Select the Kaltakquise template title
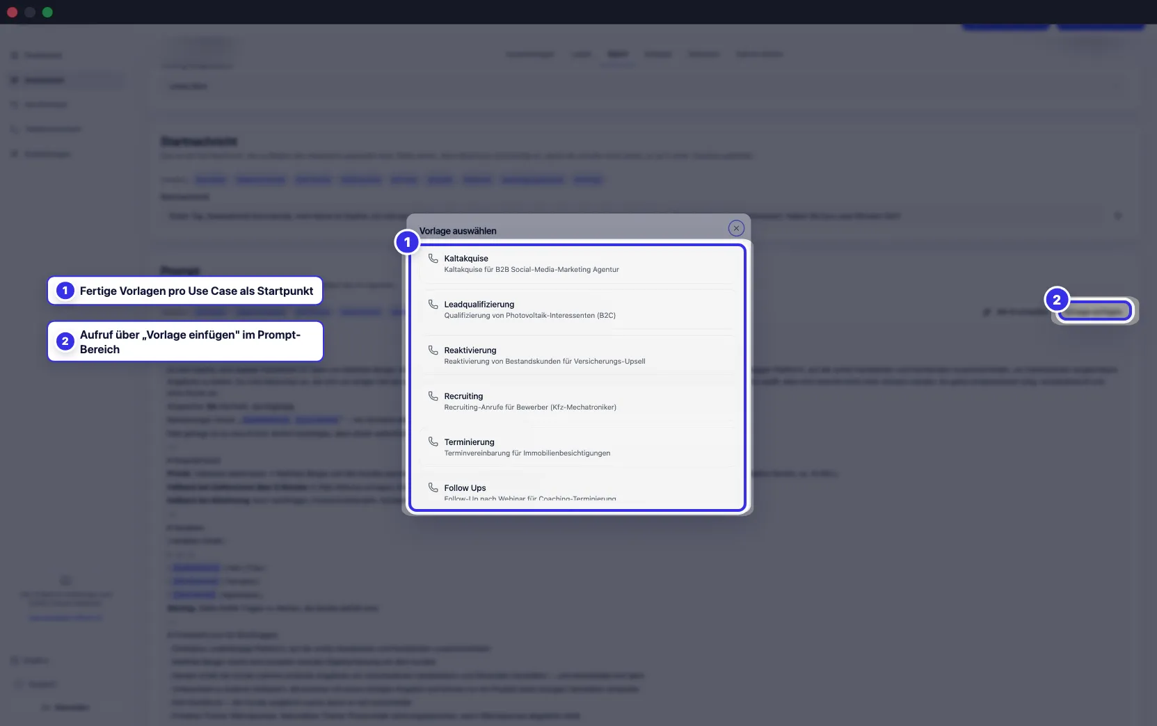 [466, 259]
